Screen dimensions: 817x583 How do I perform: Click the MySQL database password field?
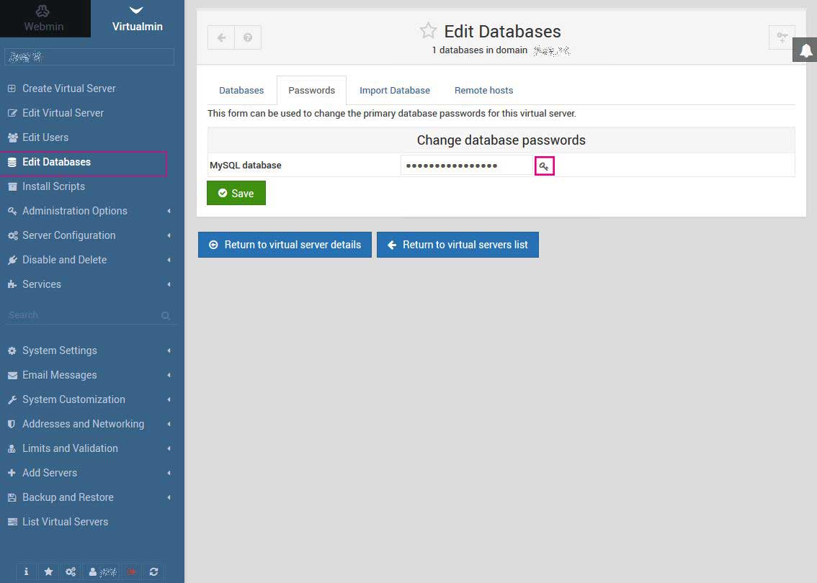coord(466,166)
